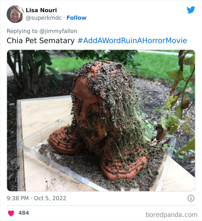Open the tweet info circle icon
This screenshot has width=202, height=221.
191,198
